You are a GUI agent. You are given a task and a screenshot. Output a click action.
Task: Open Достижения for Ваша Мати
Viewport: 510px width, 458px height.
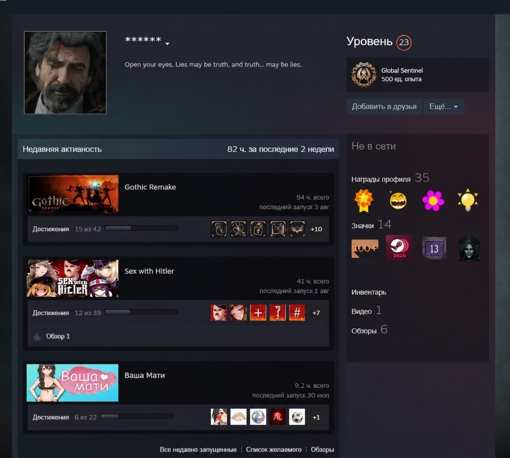click(x=51, y=417)
